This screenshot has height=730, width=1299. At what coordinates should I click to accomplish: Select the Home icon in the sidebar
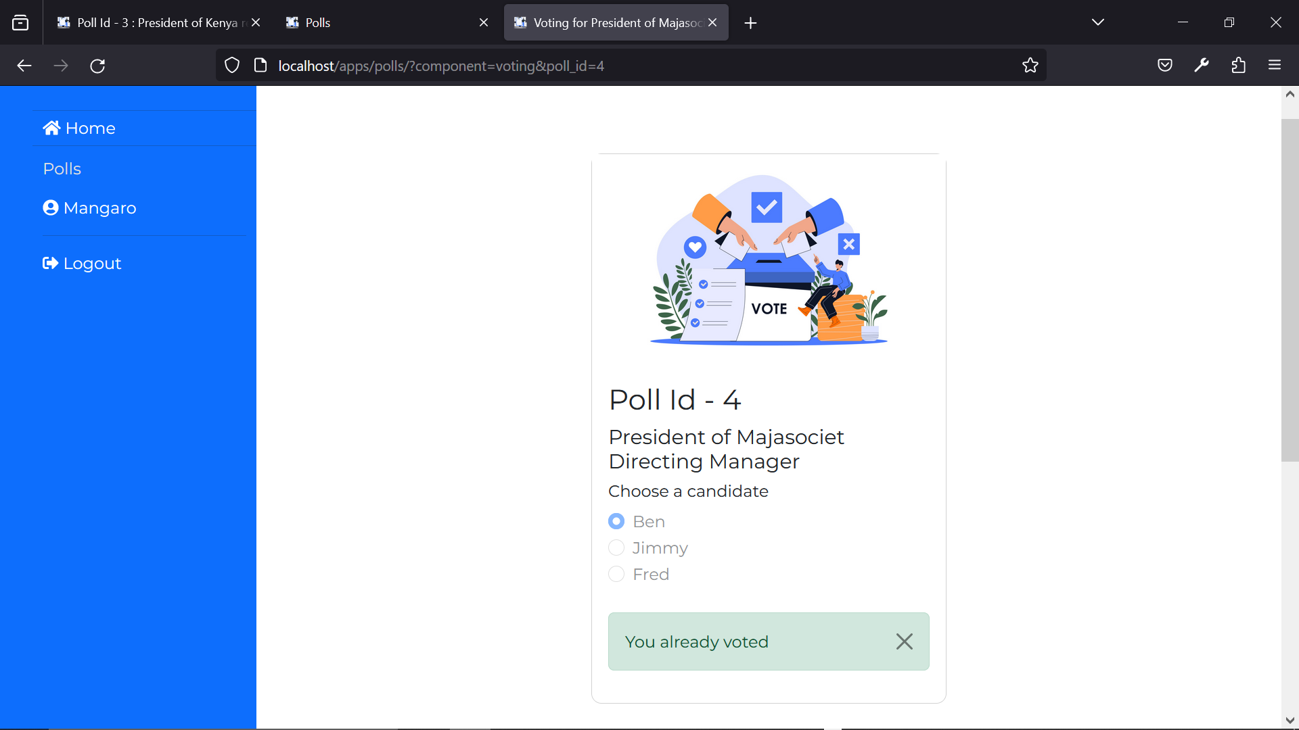coord(51,128)
